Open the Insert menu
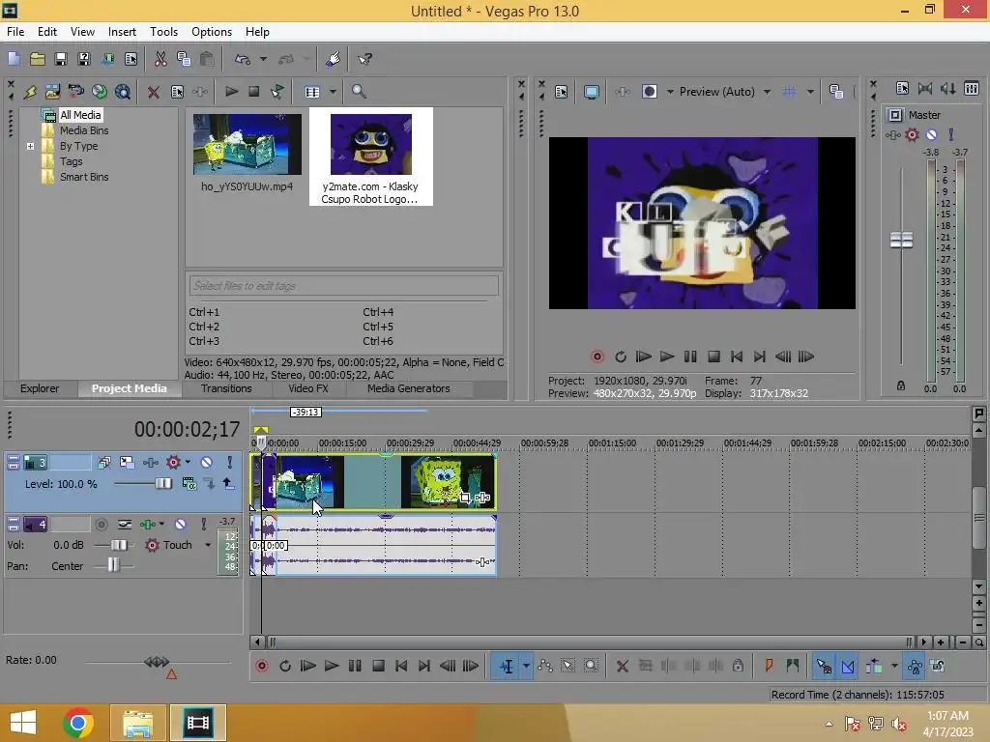Image resolution: width=990 pixels, height=742 pixels. (x=122, y=32)
